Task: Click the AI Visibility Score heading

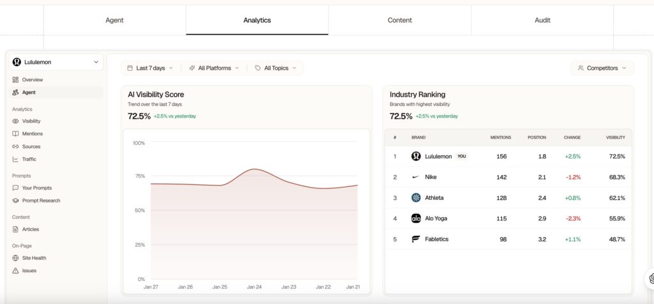Action: click(156, 95)
